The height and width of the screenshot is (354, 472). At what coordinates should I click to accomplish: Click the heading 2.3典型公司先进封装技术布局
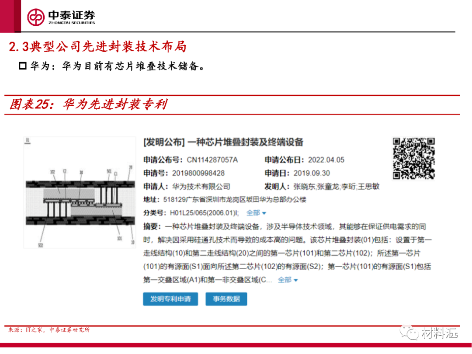click(98, 47)
